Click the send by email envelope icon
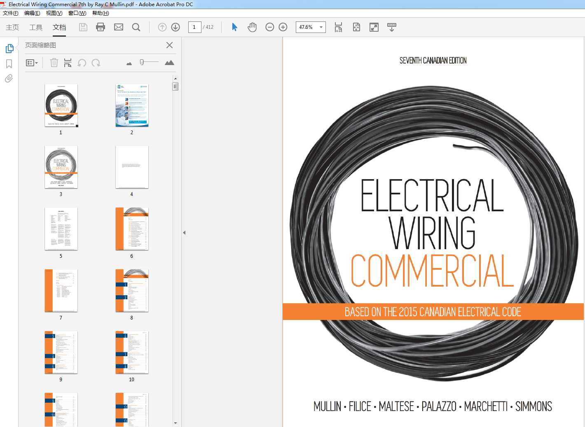 pyautogui.click(x=119, y=27)
